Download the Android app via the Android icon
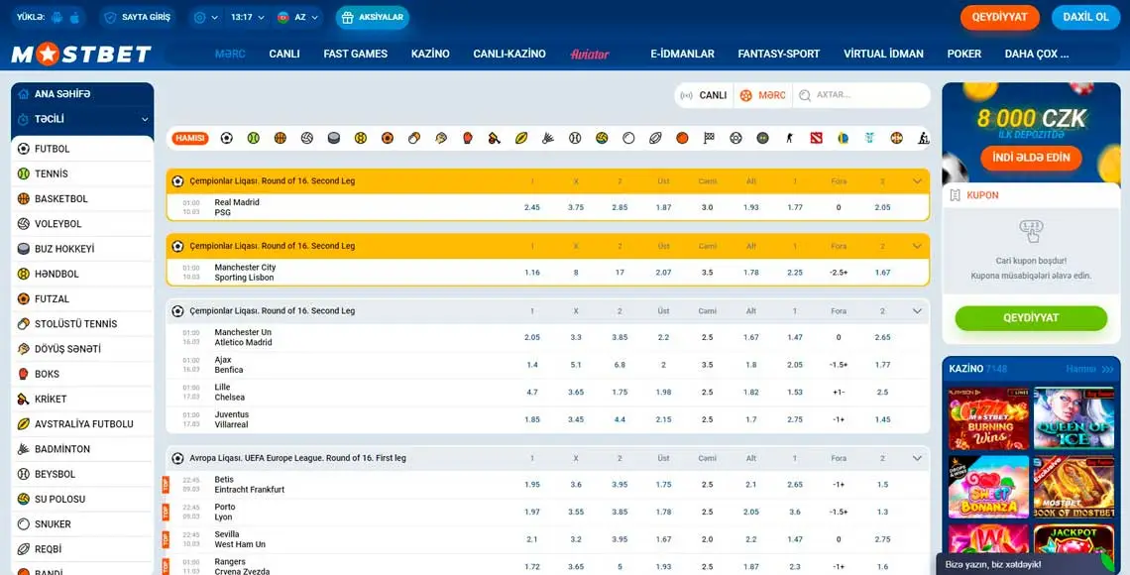Image resolution: width=1130 pixels, height=575 pixels. (x=56, y=17)
